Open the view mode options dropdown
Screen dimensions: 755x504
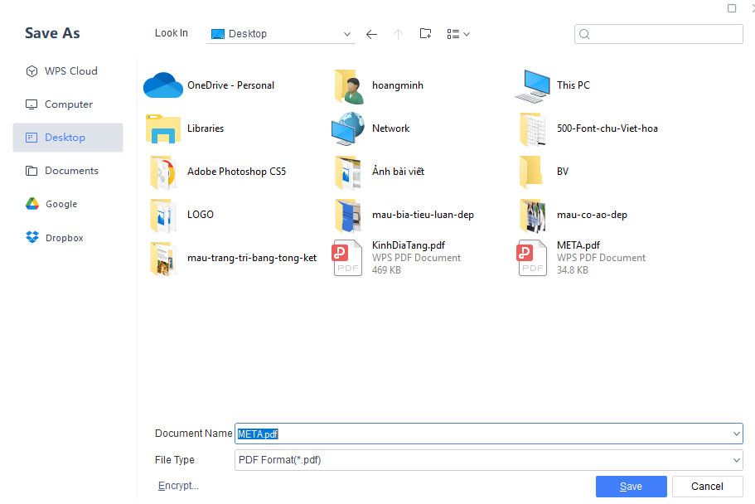[x=458, y=34]
